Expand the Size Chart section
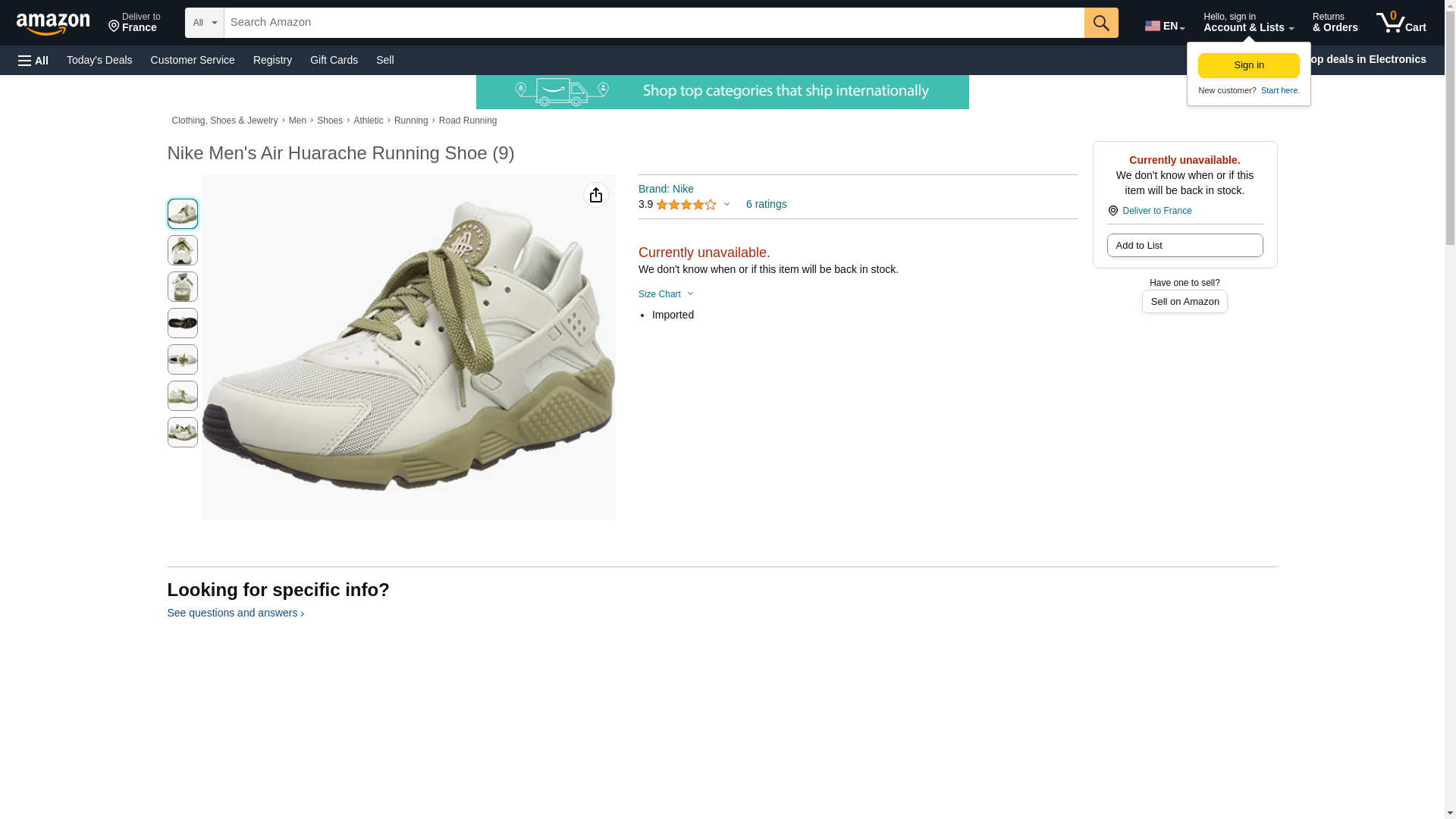 666,294
